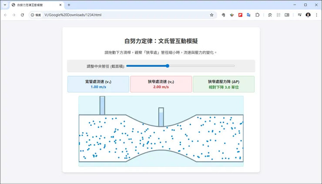Open the Chrome three-dot menu
The width and height of the screenshot is (322, 184).
316,15
